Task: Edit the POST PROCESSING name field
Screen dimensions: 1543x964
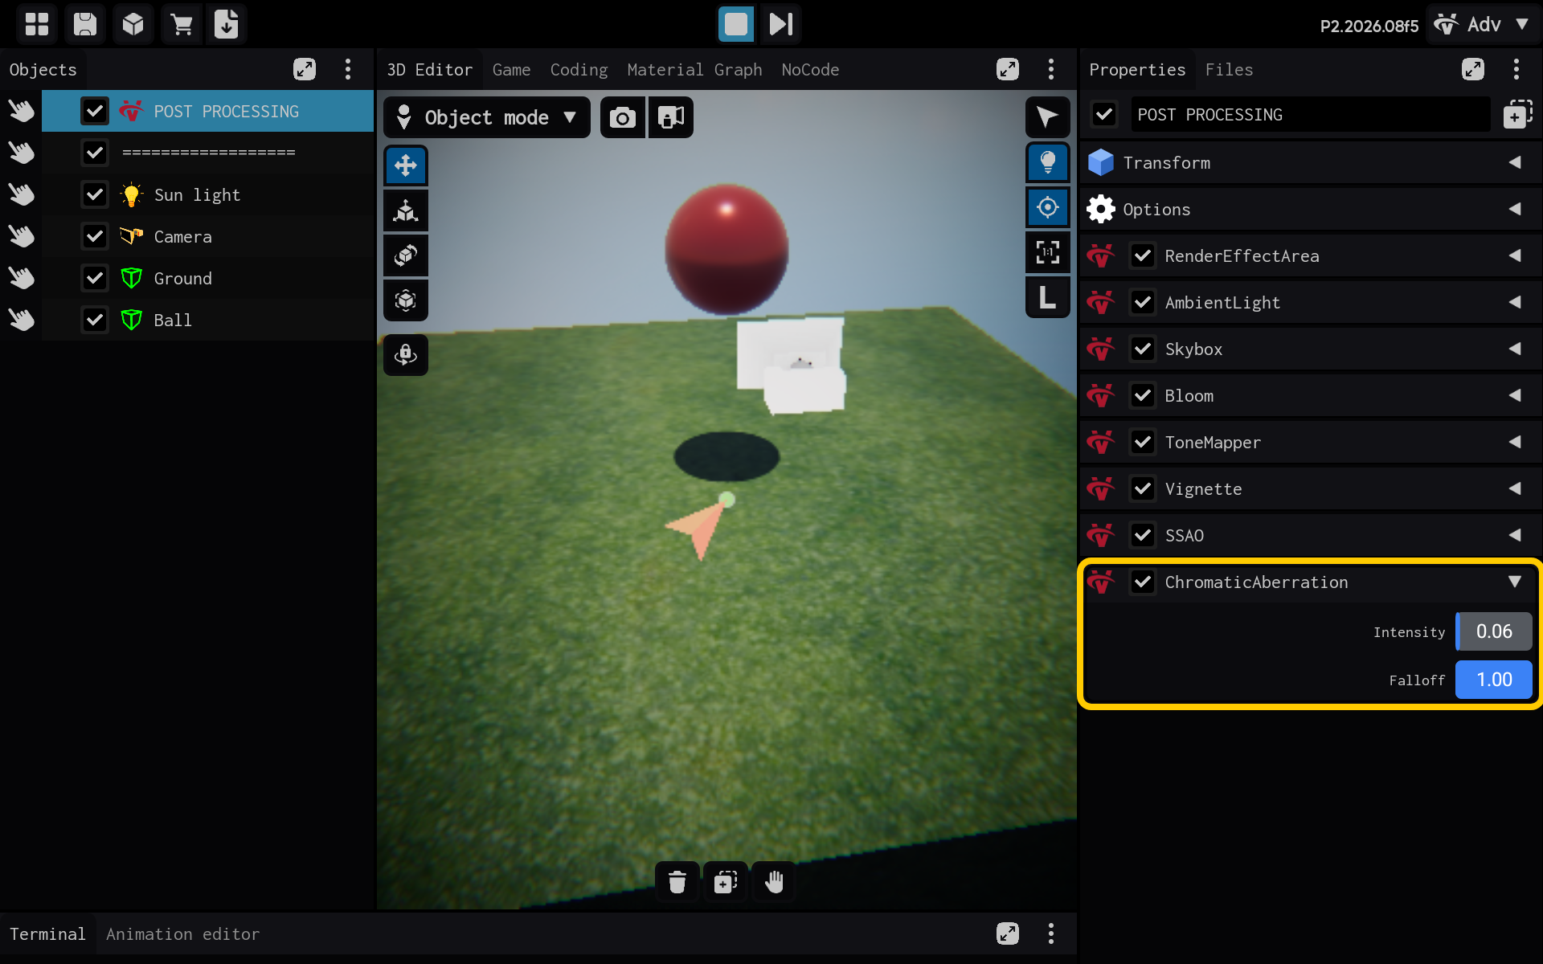Action: coord(1310,115)
